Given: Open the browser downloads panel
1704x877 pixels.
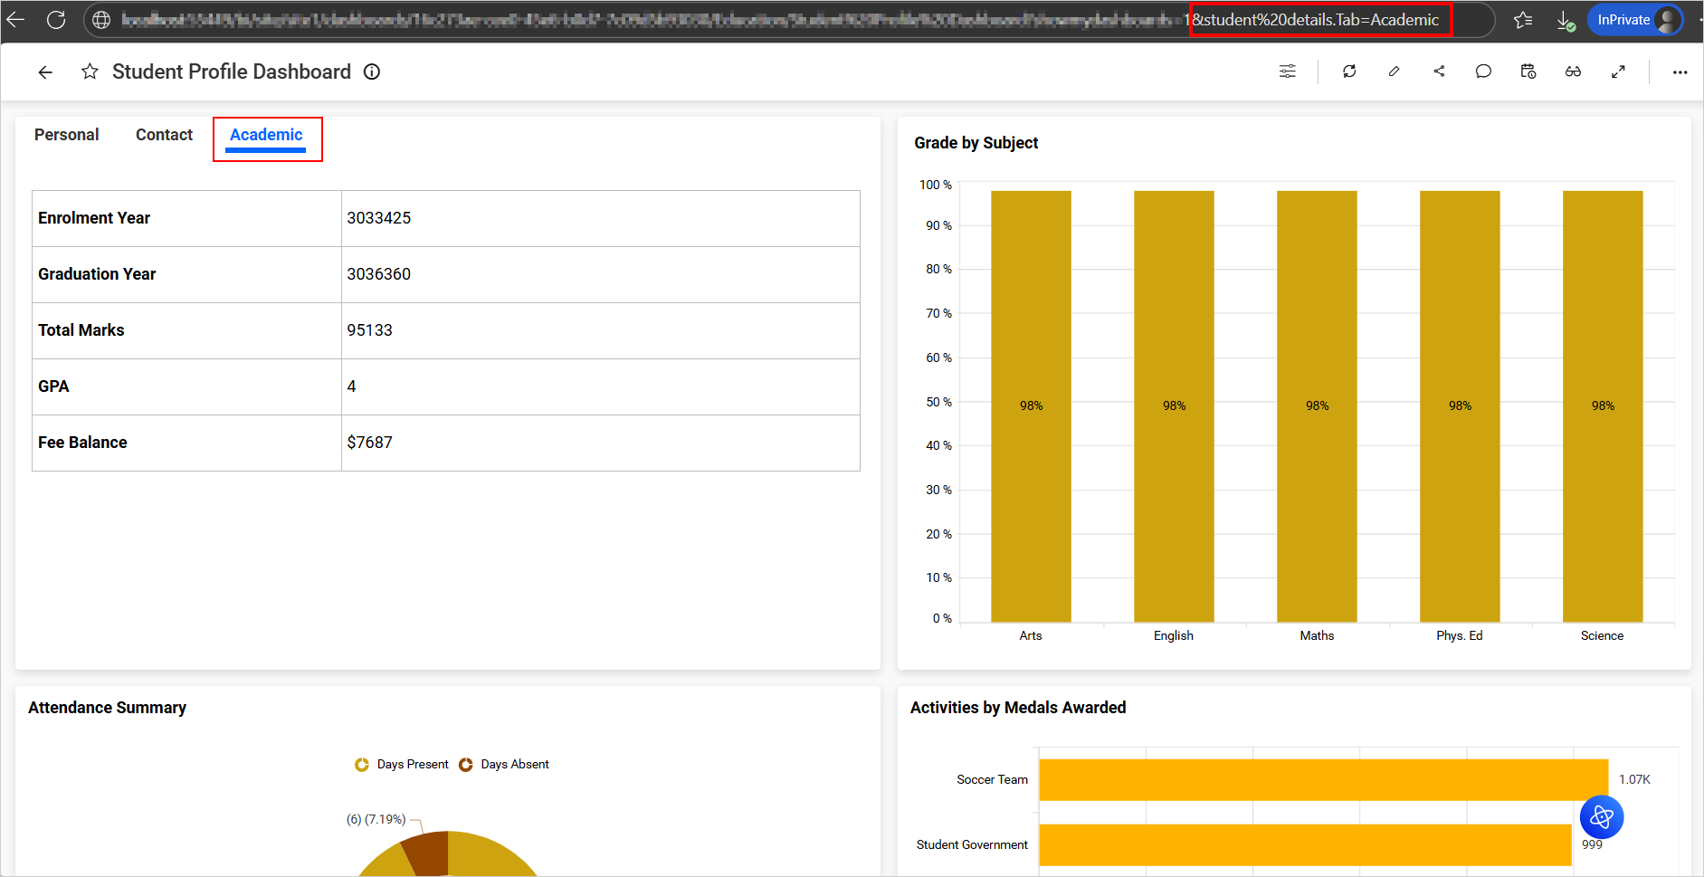Looking at the screenshot, I should (1567, 19).
